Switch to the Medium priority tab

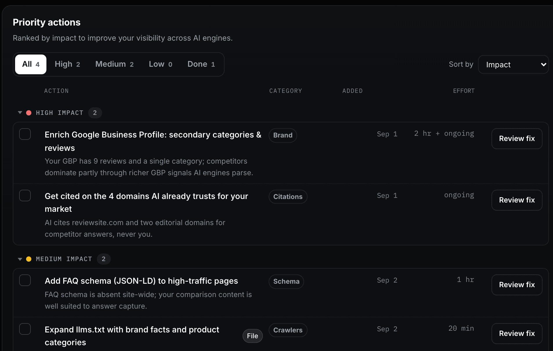click(114, 64)
